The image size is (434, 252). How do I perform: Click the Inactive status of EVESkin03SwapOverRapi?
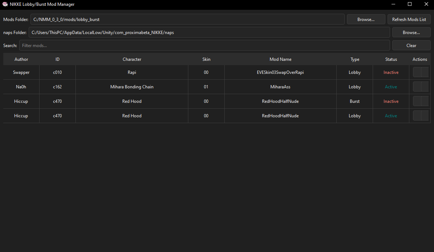391,72
